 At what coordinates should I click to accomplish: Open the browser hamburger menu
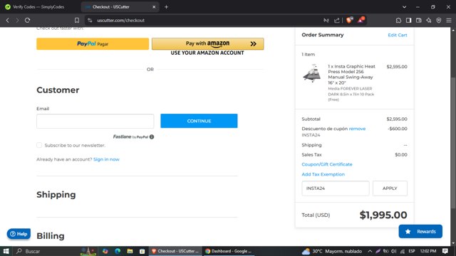click(x=449, y=21)
